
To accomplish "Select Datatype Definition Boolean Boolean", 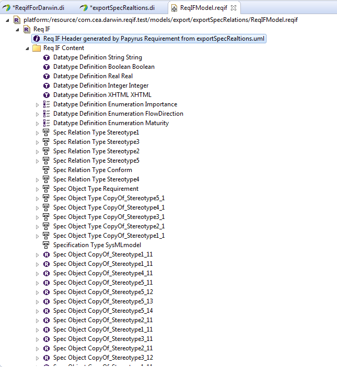I will tap(104, 67).
